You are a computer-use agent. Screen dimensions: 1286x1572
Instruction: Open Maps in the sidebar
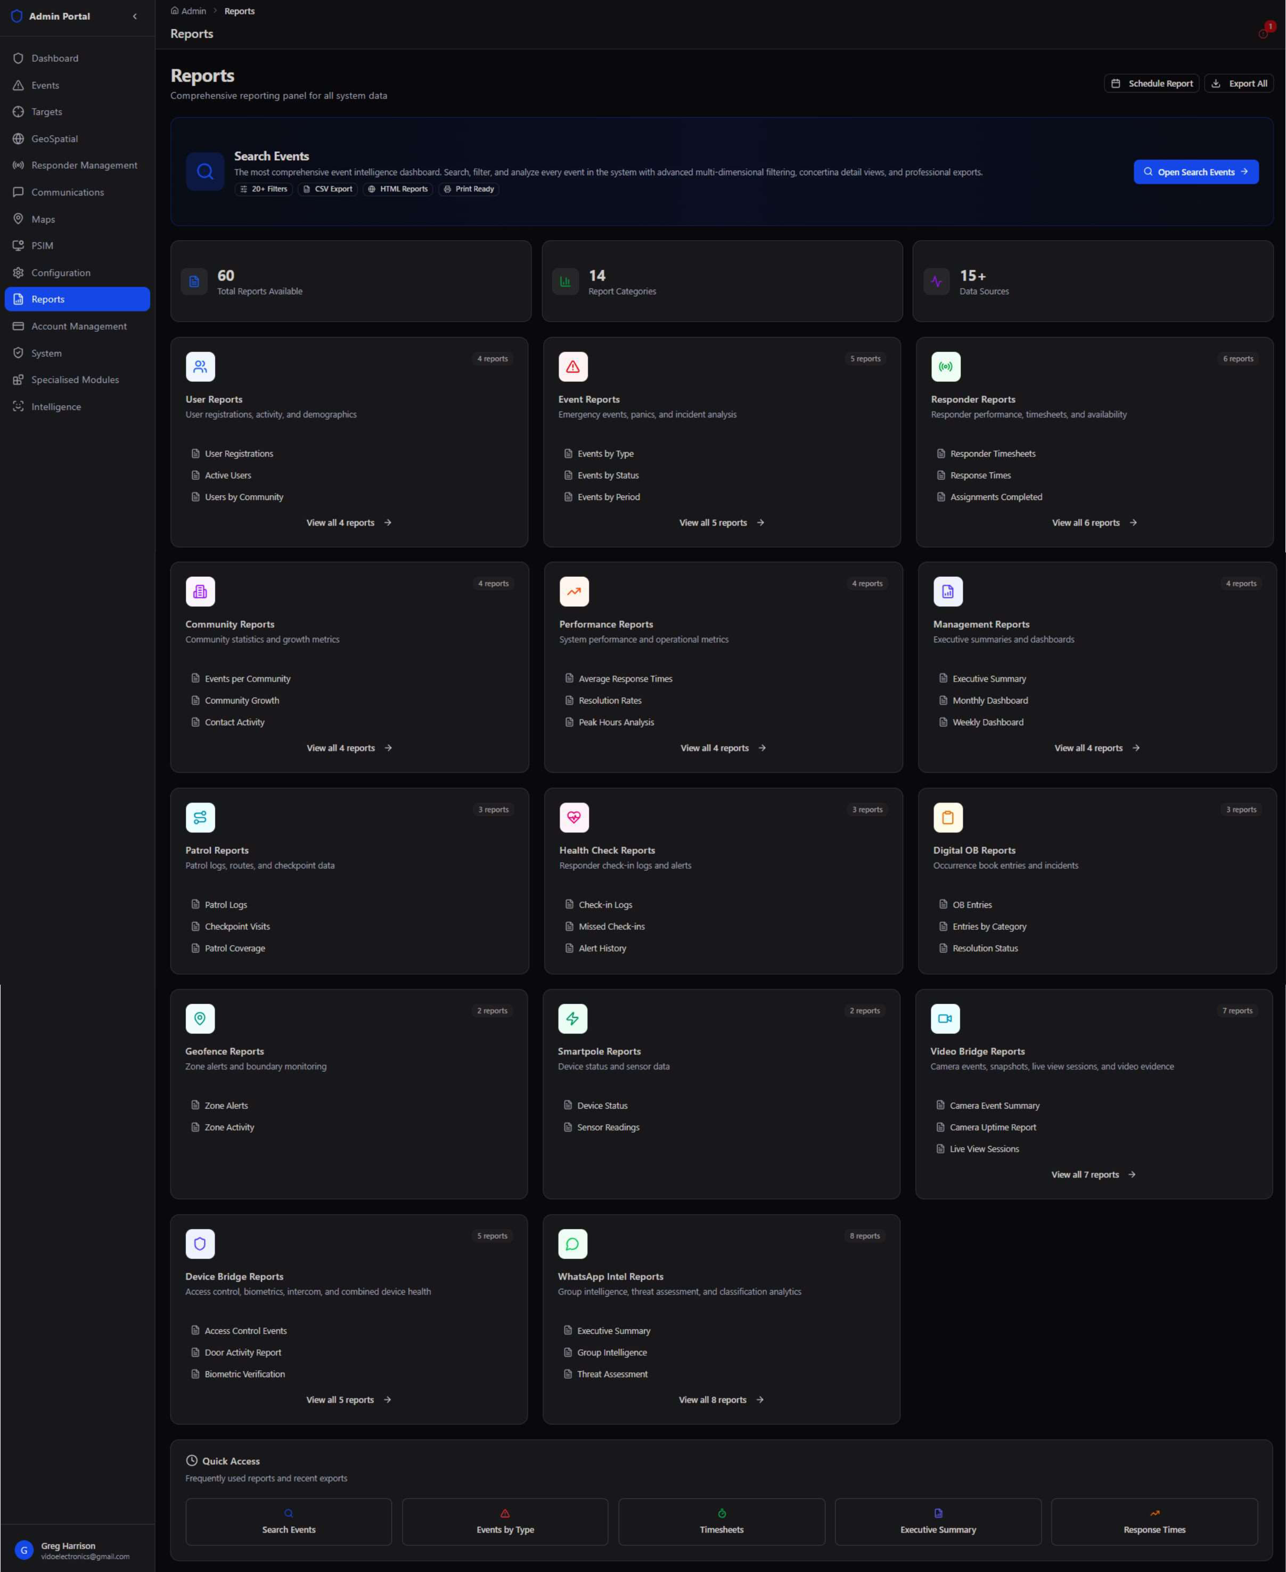point(77,219)
